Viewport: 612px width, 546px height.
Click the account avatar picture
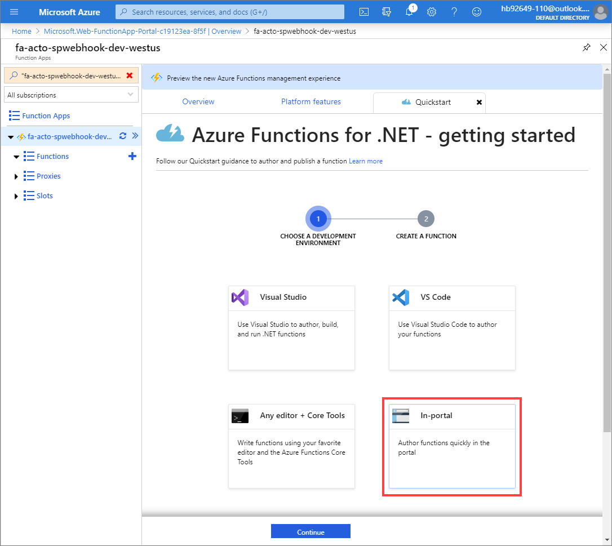(601, 12)
